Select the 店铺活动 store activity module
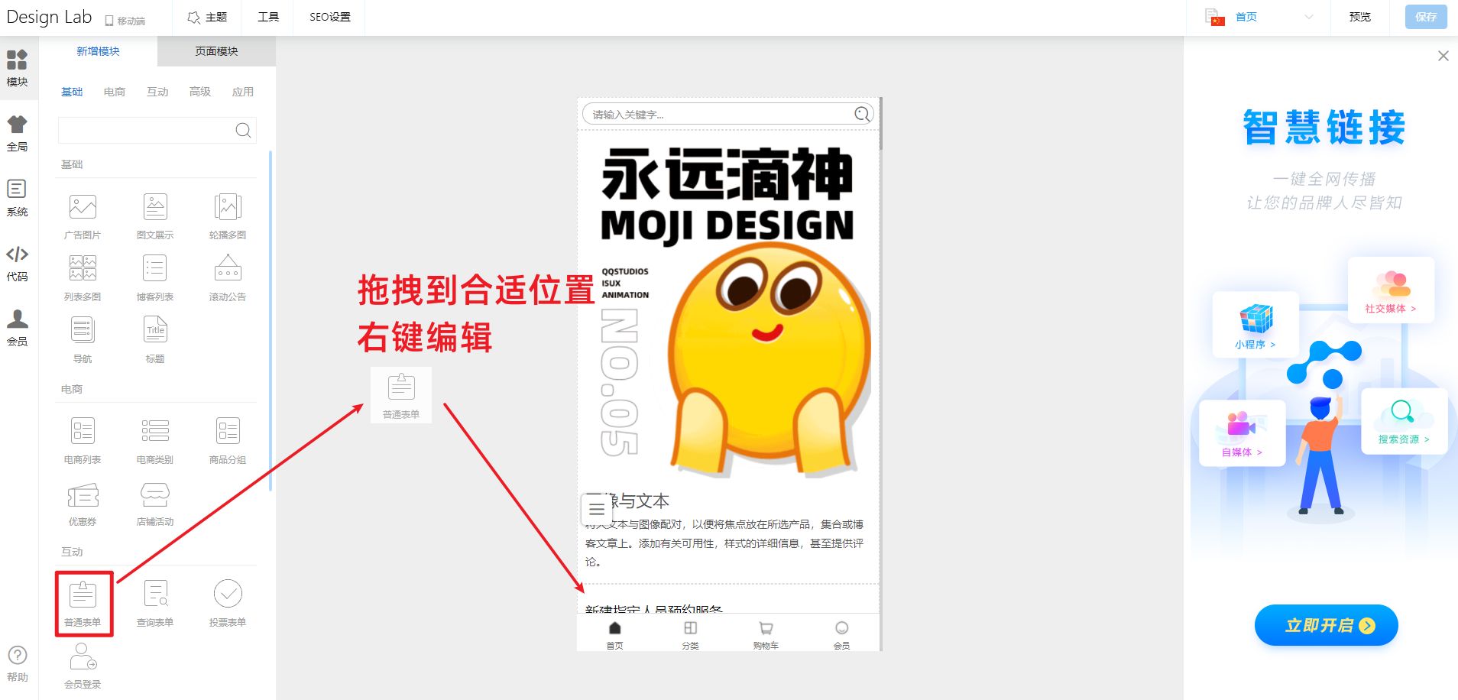 click(155, 504)
